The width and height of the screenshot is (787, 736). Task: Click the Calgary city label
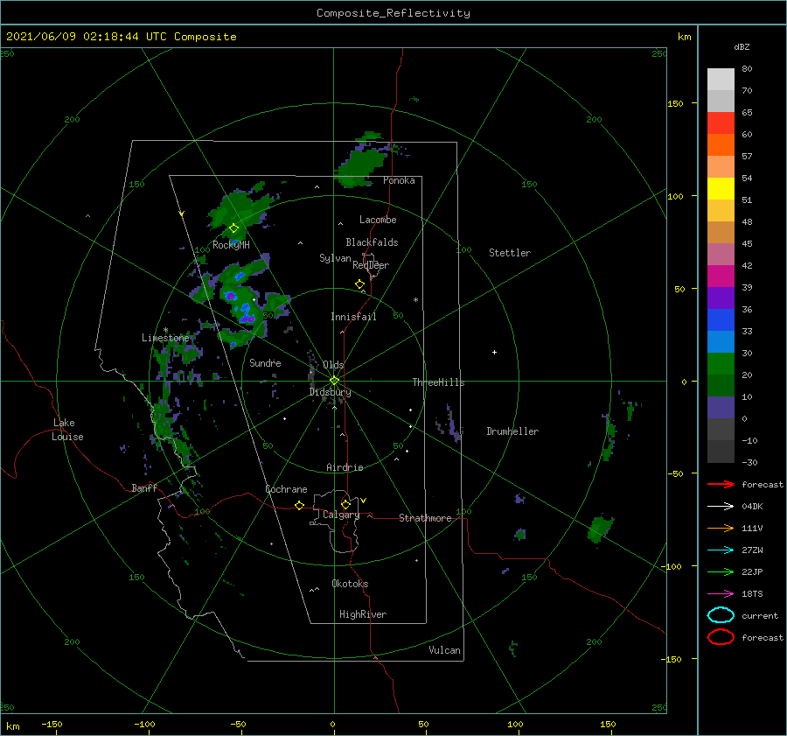click(x=341, y=515)
